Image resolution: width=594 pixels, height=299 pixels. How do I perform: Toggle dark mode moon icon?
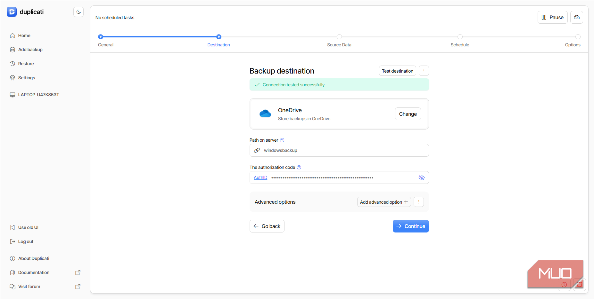(78, 12)
